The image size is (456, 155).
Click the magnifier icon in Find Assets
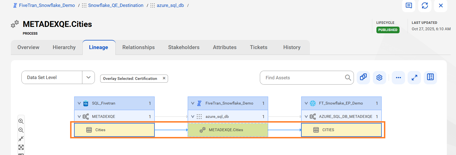coord(348,78)
